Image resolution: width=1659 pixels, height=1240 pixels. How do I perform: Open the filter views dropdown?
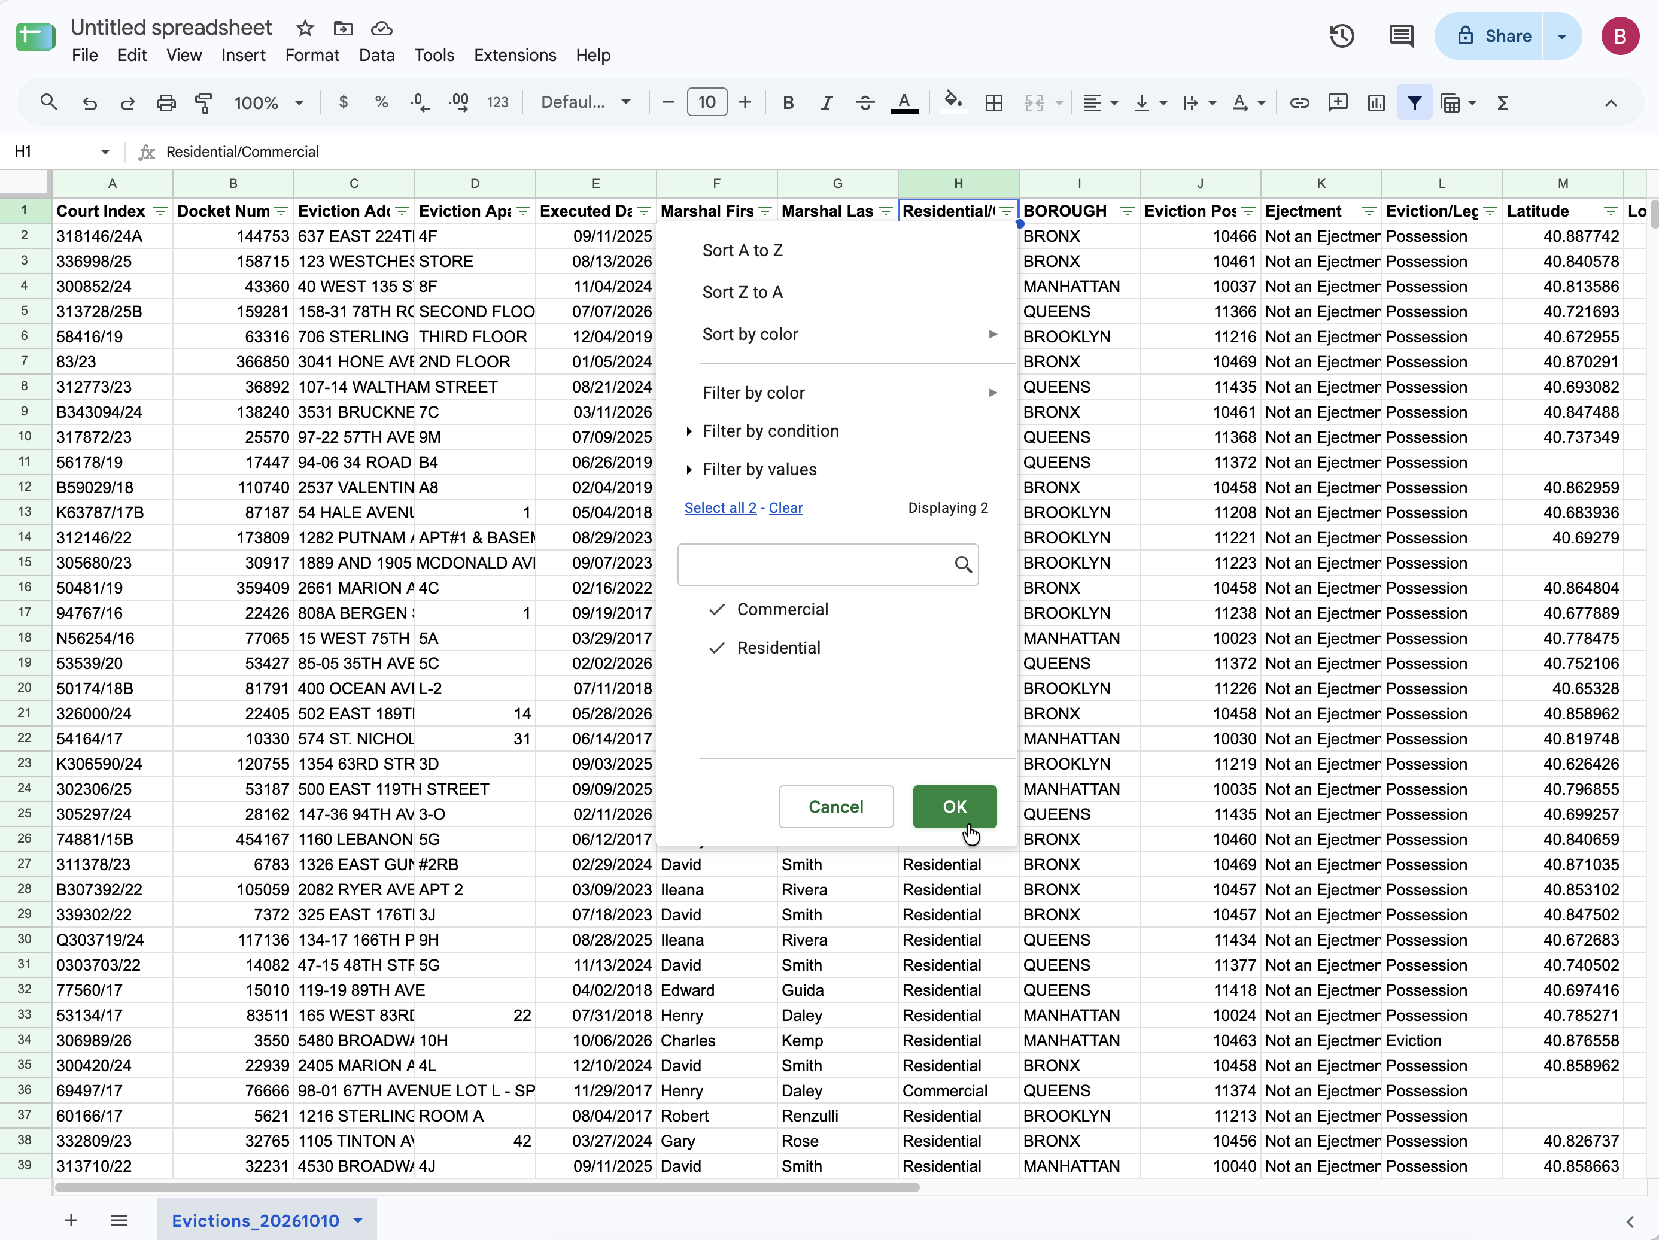pyautogui.click(x=1459, y=103)
